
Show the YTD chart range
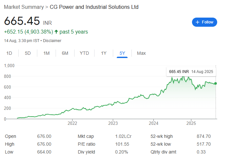click(84, 53)
